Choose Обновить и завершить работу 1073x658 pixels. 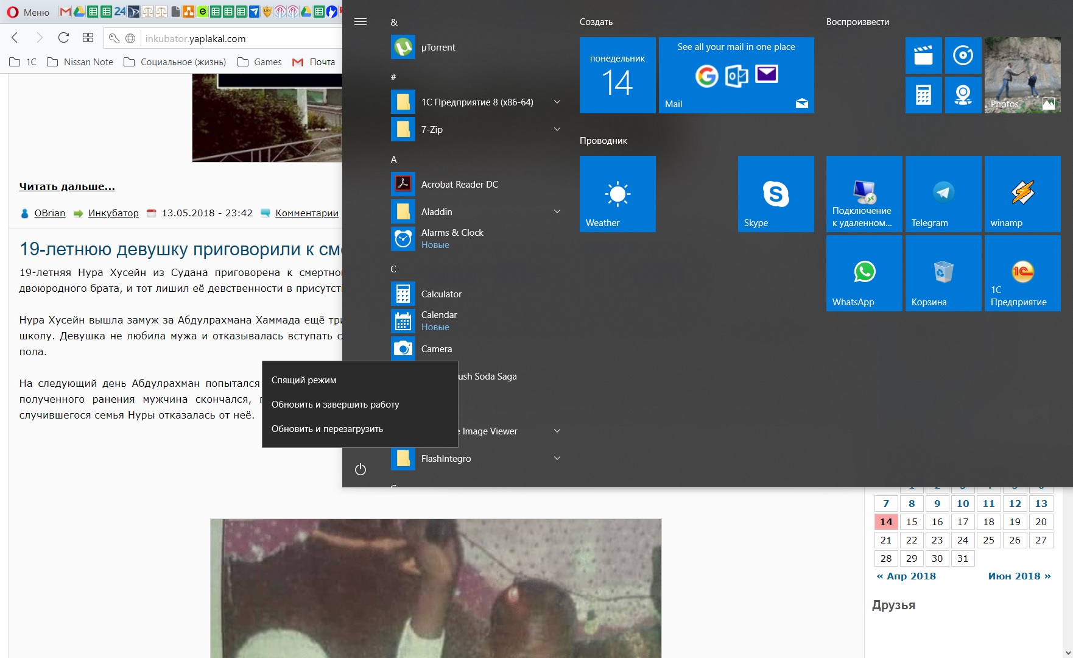tap(360, 405)
